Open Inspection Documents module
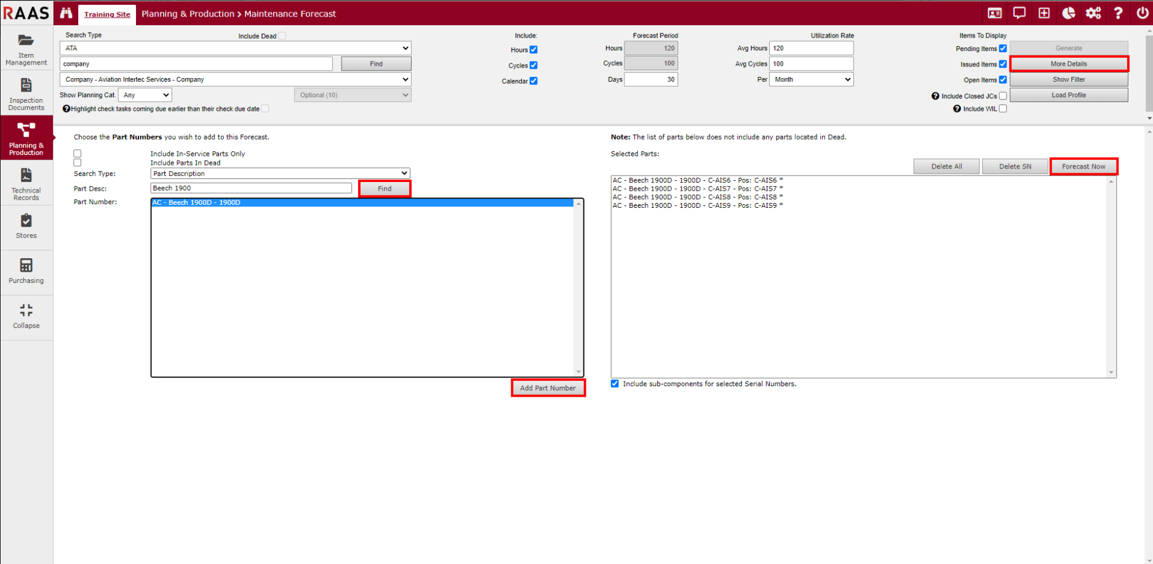Image resolution: width=1153 pixels, height=564 pixels. (x=26, y=94)
